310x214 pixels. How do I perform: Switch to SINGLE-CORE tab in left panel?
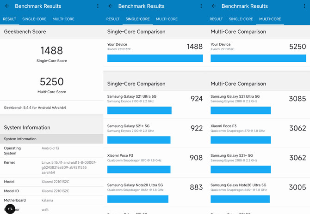(34, 19)
